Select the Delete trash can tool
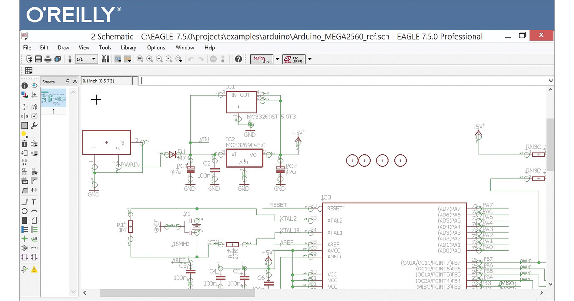The image size is (574, 301). pyautogui.click(x=24, y=144)
